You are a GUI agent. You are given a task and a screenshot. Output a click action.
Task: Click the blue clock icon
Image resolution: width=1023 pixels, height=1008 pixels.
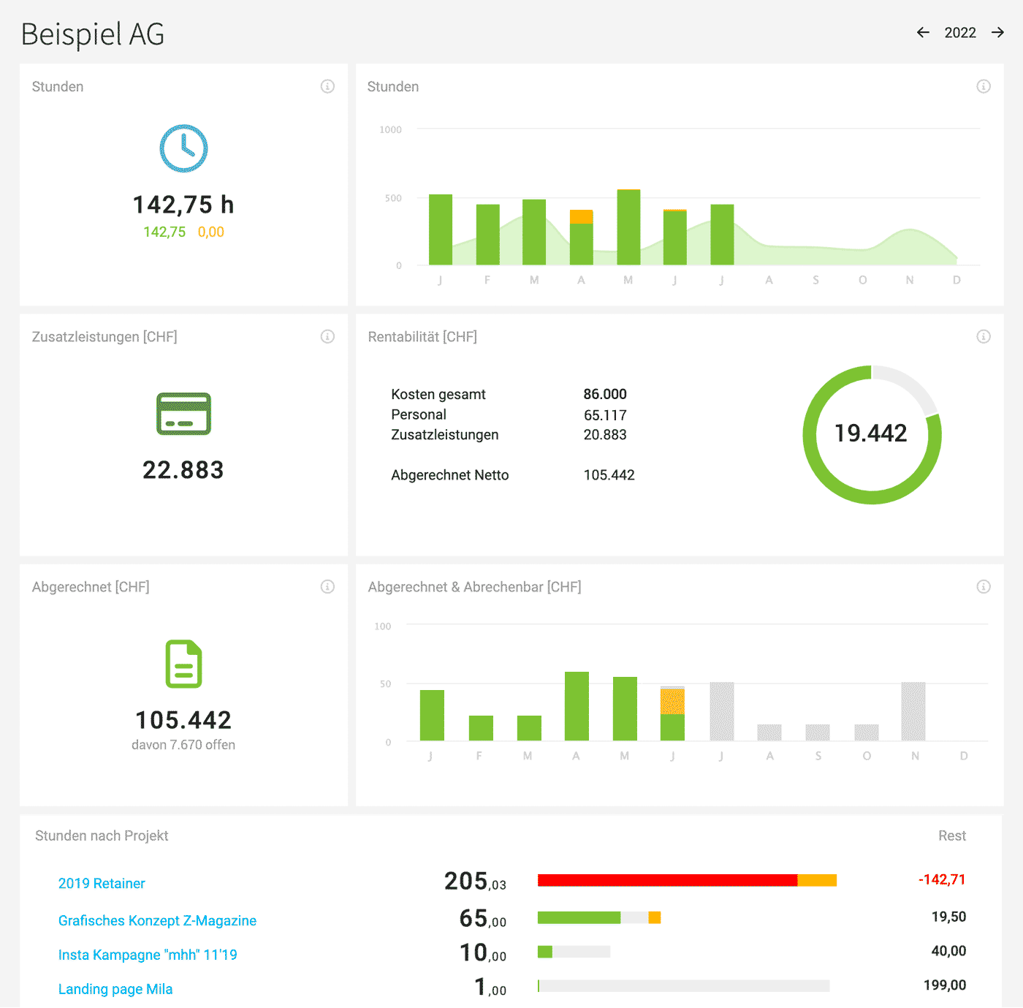point(183,148)
